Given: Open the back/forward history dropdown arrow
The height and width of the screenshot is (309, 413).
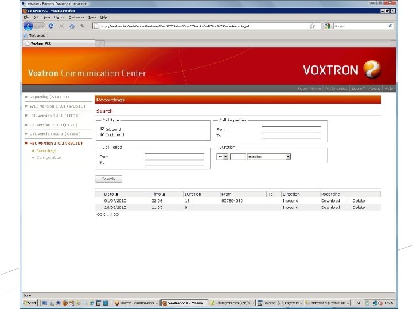Looking at the screenshot, I should [42, 26].
